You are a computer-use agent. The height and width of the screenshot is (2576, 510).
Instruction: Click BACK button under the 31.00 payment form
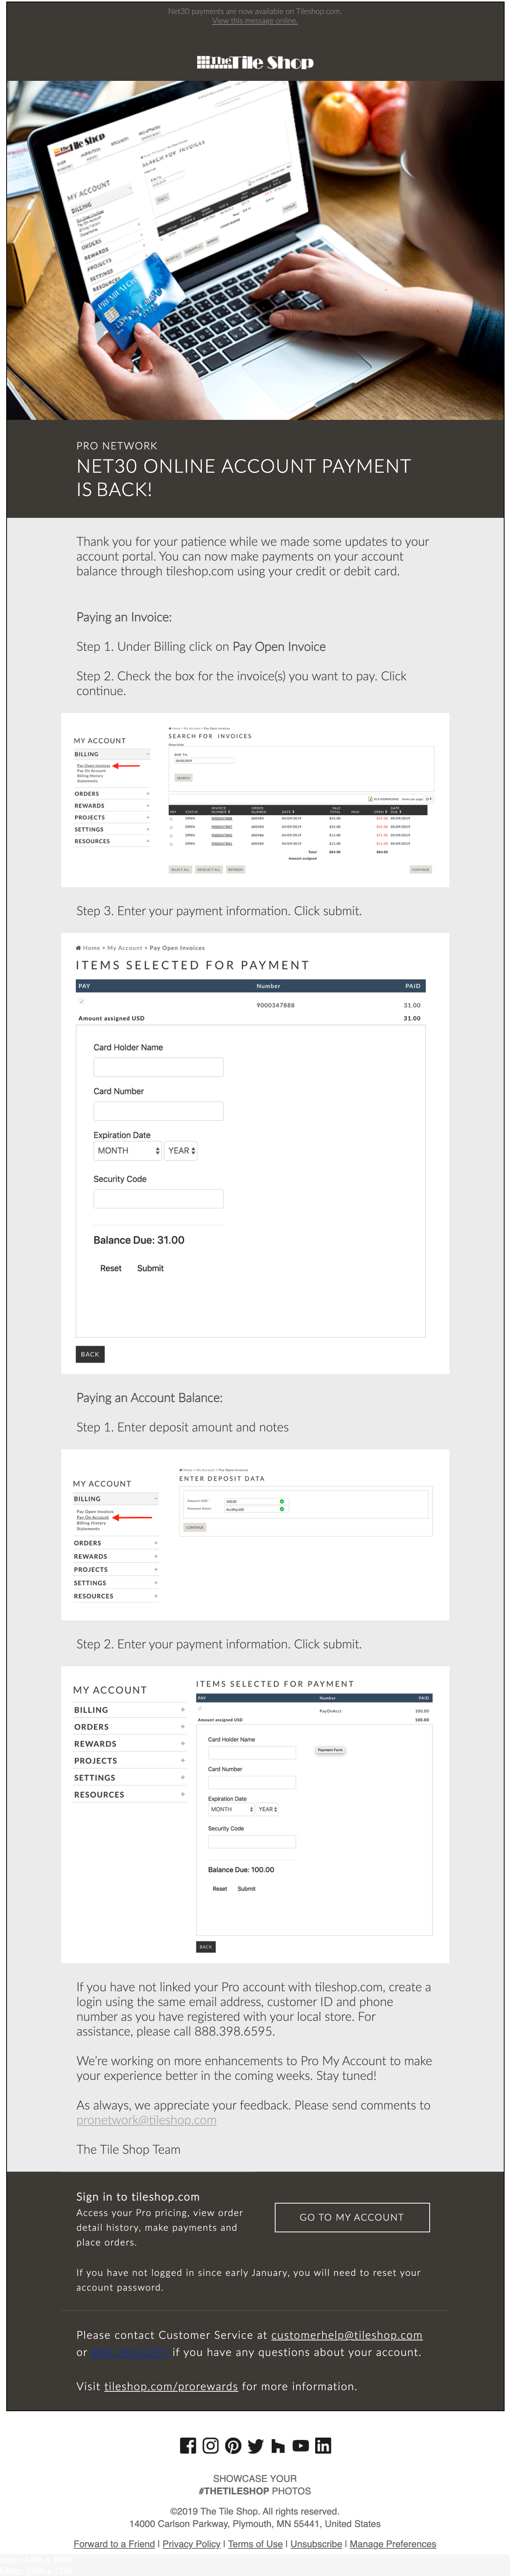[x=90, y=1354]
